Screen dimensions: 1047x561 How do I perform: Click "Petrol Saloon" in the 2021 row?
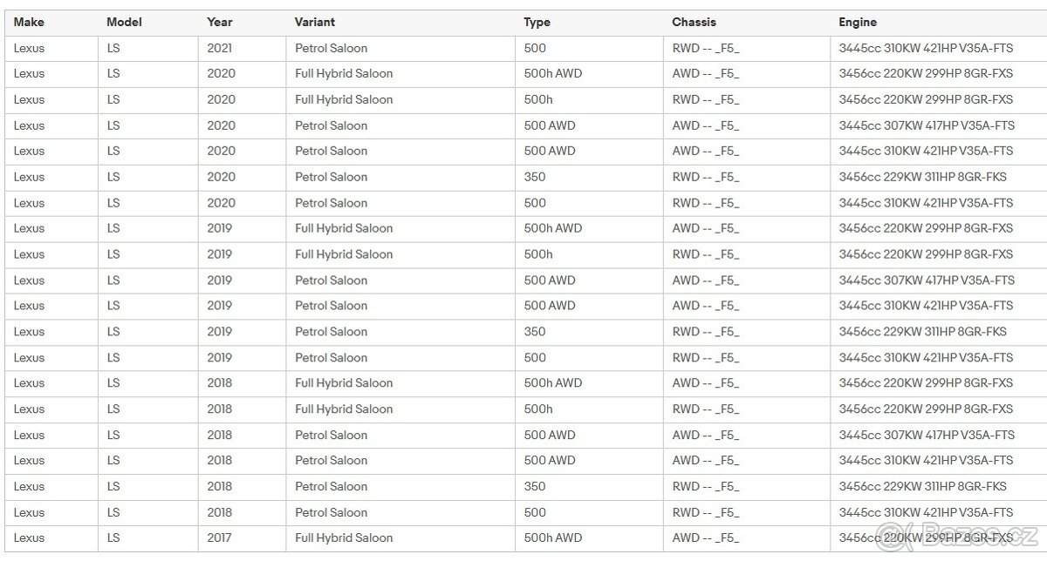click(331, 48)
